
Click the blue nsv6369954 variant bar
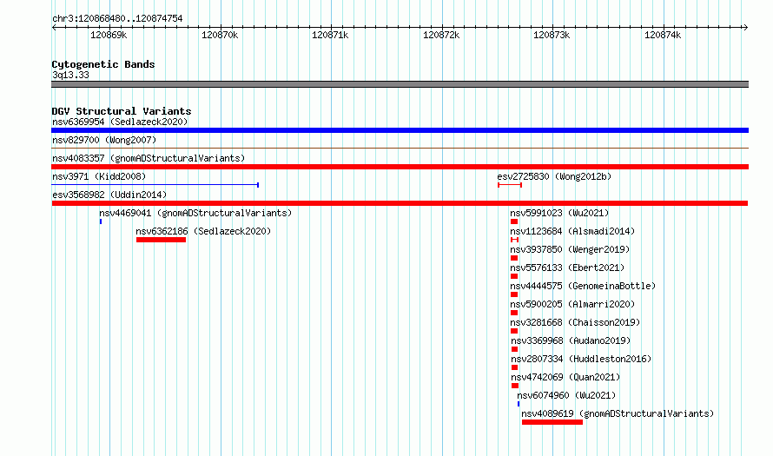400,130
